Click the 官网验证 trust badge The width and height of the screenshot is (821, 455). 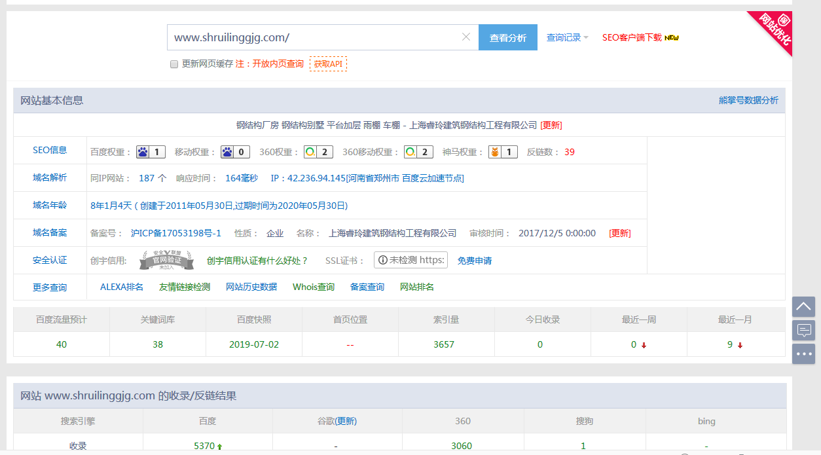click(x=166, y=260)
